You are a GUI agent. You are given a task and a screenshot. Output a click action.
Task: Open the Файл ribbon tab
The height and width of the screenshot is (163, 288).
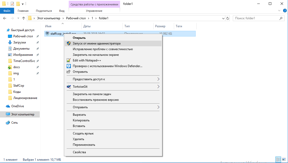(7, 11)
